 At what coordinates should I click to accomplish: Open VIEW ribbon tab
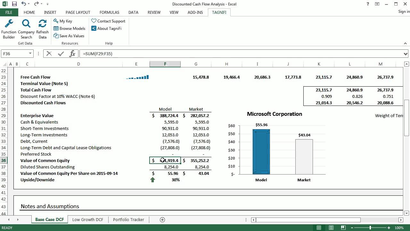tap(174, 12)
